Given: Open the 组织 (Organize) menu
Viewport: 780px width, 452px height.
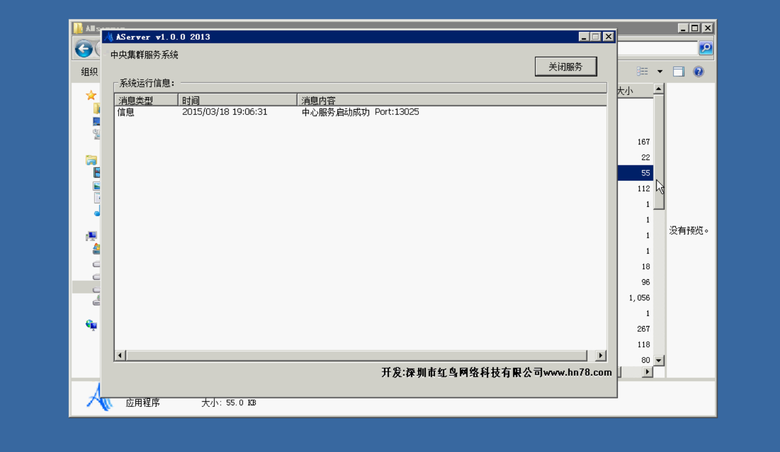Looking at the screenshot, I should 89,72.
